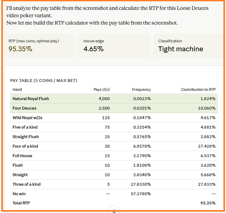Click the House edge 4.65% card
Screen dimensions: 226x213
click(114, 46)
